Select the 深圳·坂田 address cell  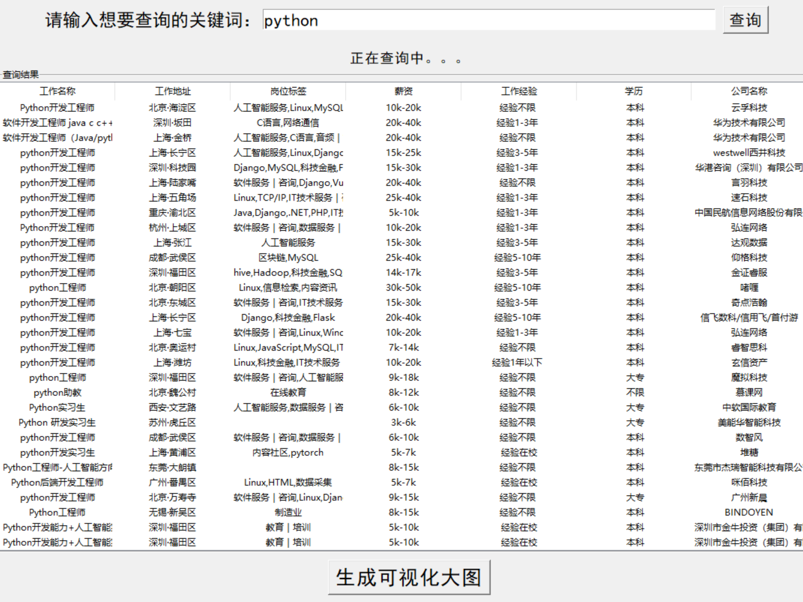click(x=172, y=122)
